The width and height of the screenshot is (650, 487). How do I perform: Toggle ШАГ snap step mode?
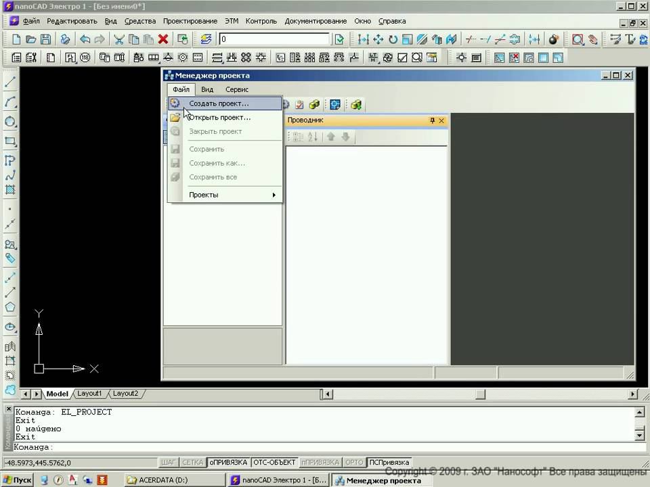169,462
